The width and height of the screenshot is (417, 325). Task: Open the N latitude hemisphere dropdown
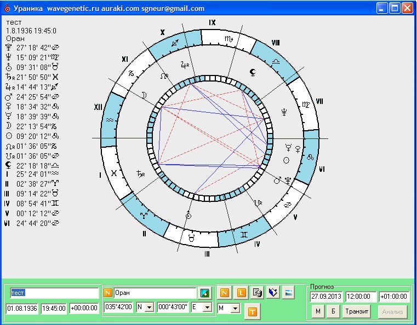(149, 308)
